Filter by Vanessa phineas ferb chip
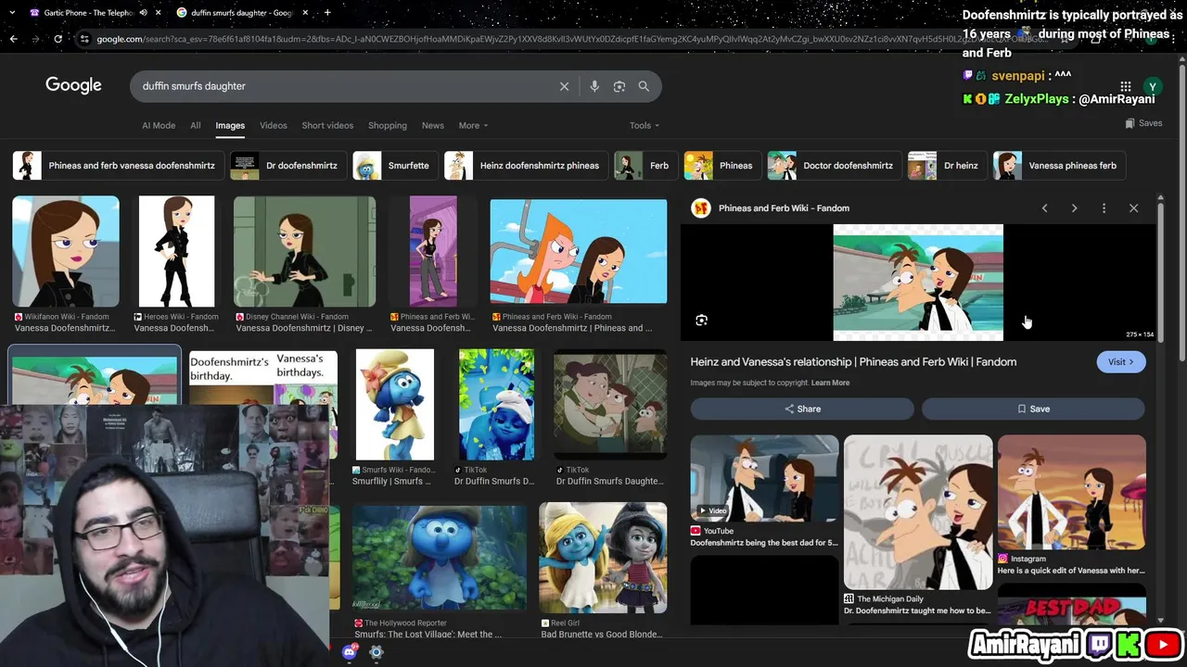Image resolution: width=1187 pixels, height=667 pixels. (1059, 166)
